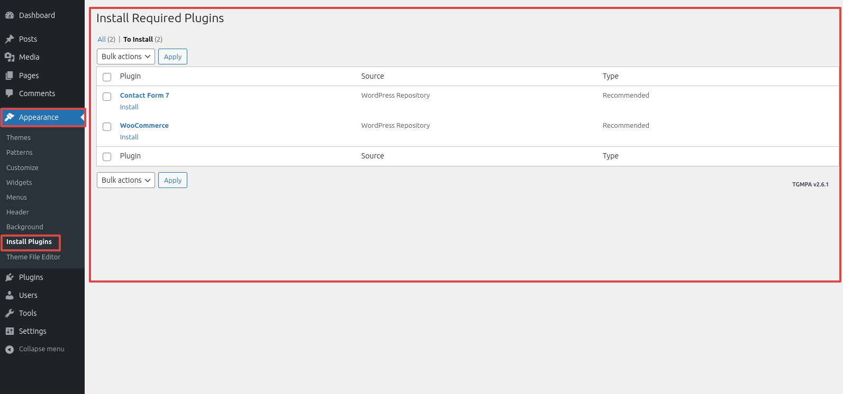Screen dimensions: 843x394
Task: Click the Dashboard gauge icon
Action: point(10,15)
